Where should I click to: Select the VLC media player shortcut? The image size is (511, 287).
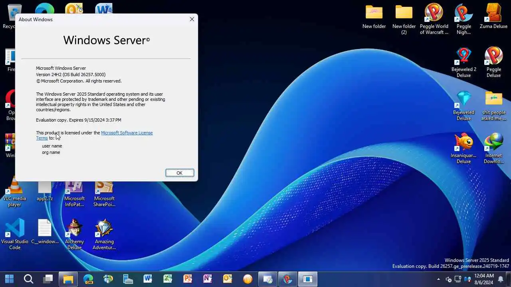15,192
